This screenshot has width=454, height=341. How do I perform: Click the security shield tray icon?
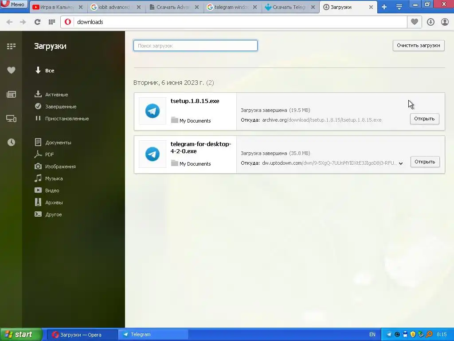413,335
